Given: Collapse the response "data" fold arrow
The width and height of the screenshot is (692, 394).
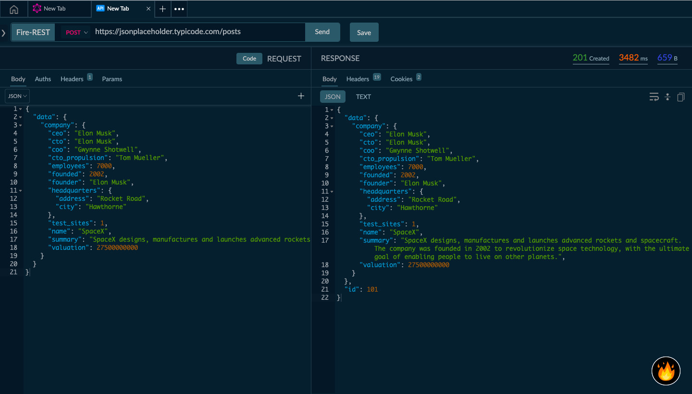Looking at the screenshot, I should (332, 118).
